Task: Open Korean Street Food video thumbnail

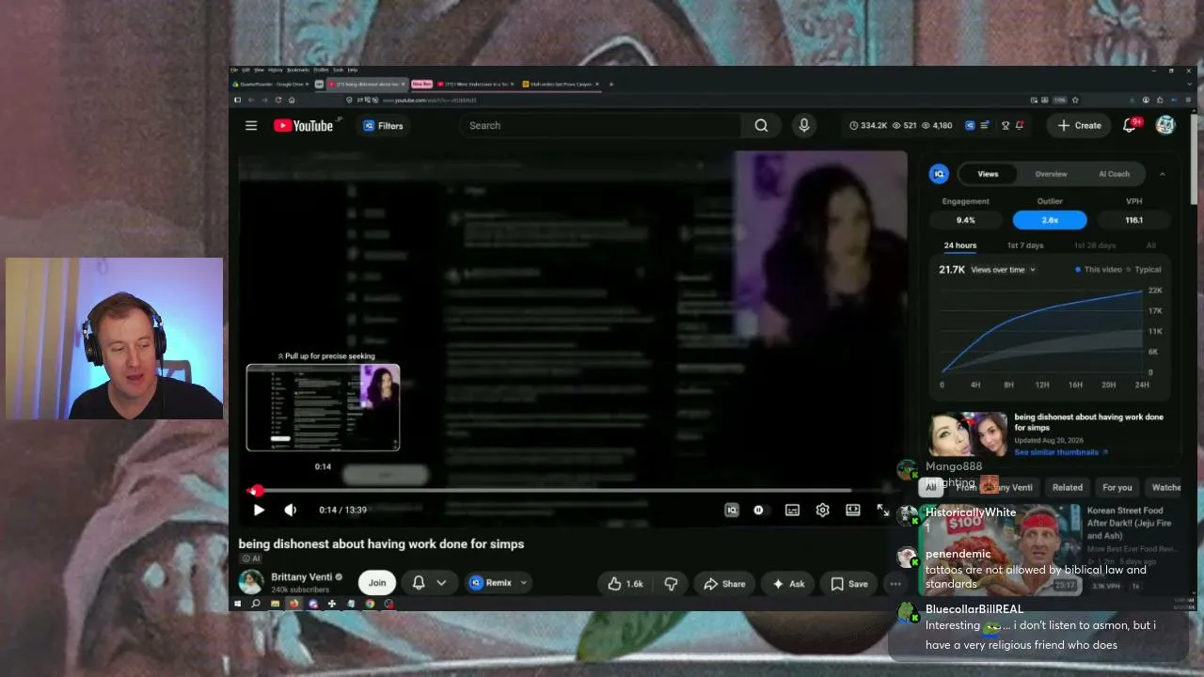Action: [x=1001, y=550]
